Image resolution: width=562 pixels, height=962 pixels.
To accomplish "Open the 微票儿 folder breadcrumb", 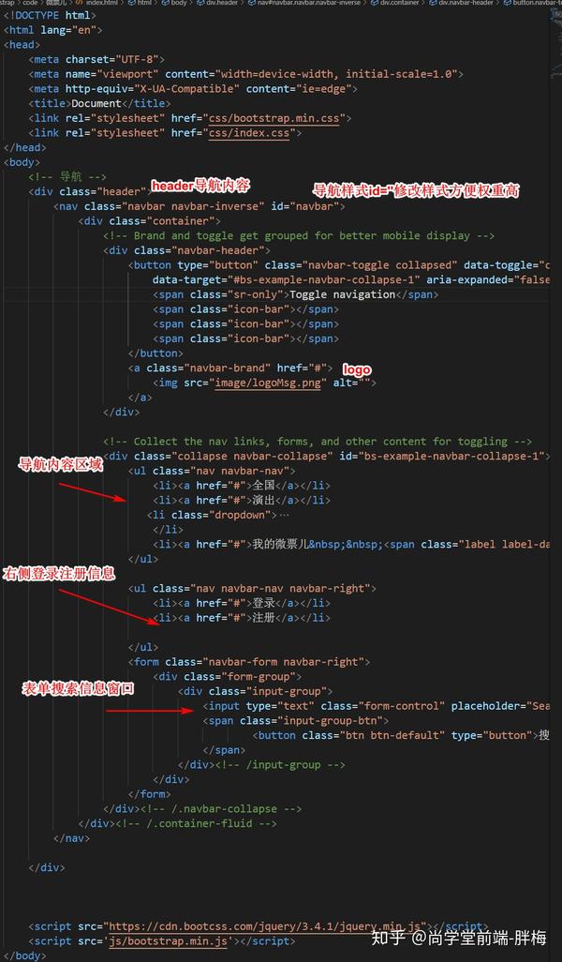I will (56, 3).
